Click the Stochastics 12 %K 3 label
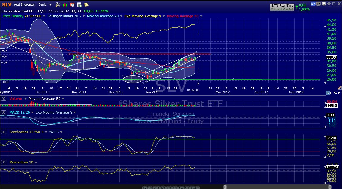 pos(26,132)
